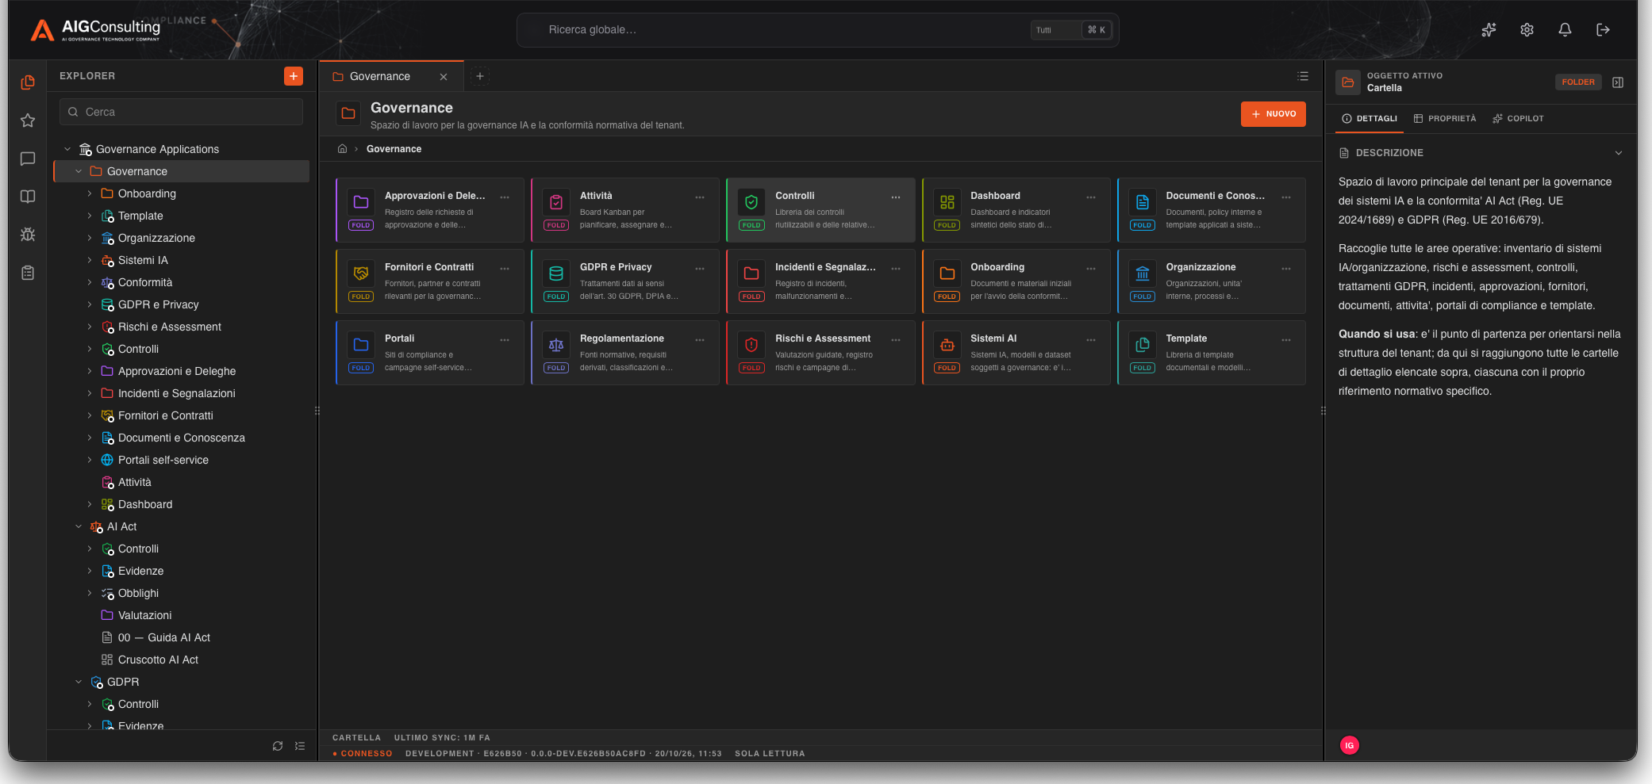Collapse the Governance Applications tree node
Image resolution: width=1652 pixels, height=784 pixels.
pos(67,149)
